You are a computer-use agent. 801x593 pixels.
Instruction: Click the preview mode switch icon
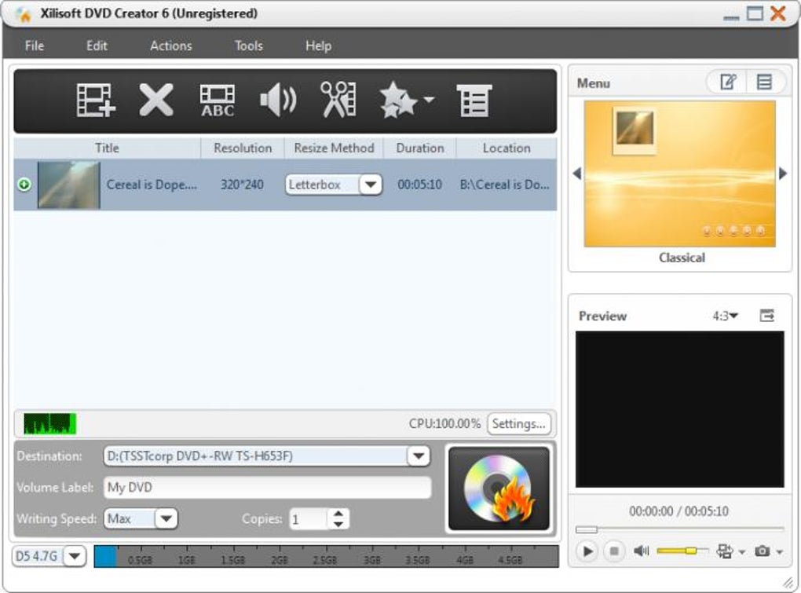click(724, 551)
